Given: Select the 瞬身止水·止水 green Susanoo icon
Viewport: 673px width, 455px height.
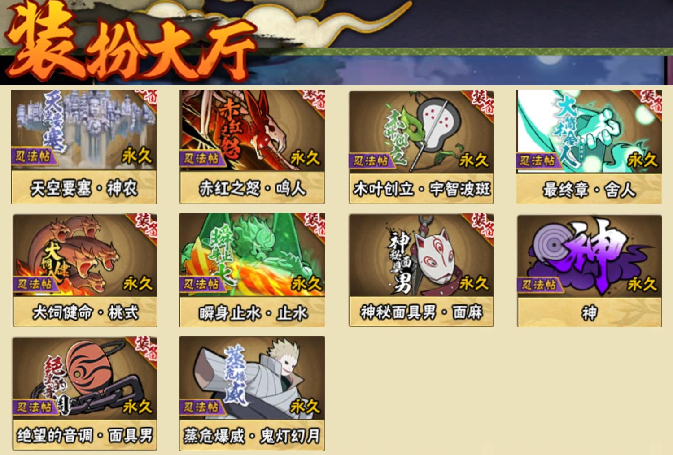Looking at the screenshot, I should (252, 254).
